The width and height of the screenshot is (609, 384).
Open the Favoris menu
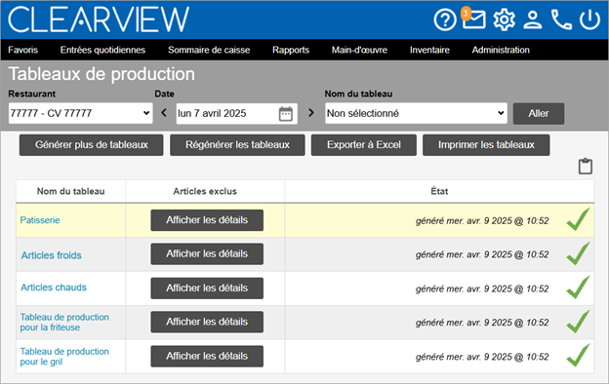coord(22,50)
